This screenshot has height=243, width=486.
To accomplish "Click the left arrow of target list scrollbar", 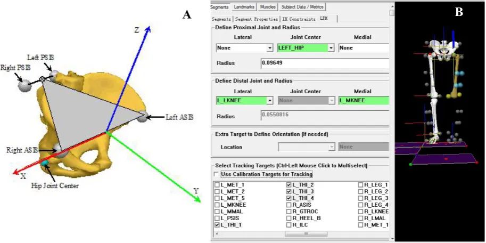I will click(217, 233).
